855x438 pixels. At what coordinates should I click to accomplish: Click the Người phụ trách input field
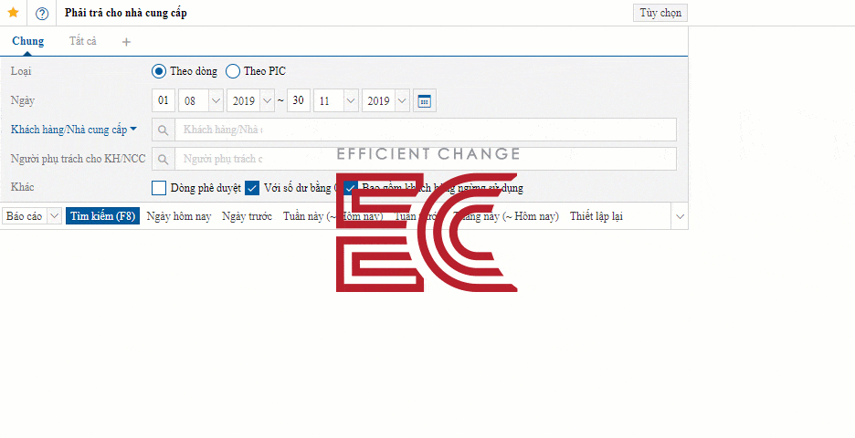coord(426,159)
